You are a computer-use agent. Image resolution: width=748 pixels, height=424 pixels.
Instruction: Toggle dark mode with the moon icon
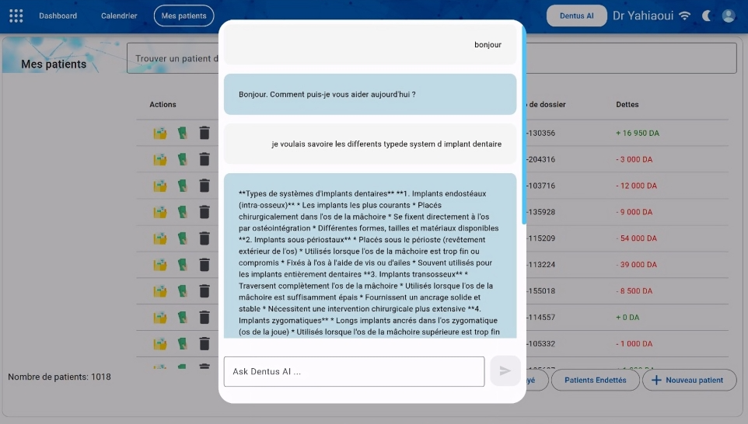[x=707, y=16]
